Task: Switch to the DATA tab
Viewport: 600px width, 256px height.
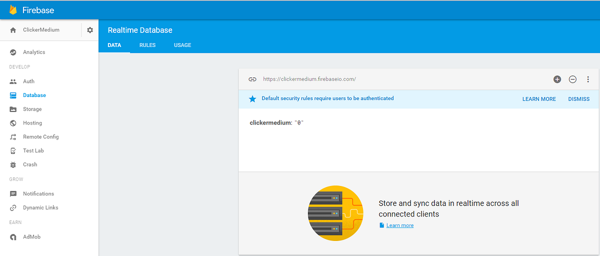Action: [114, 45]
